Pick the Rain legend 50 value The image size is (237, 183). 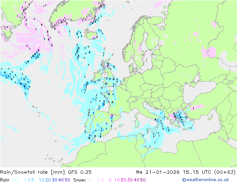click(x=67, y=180)
